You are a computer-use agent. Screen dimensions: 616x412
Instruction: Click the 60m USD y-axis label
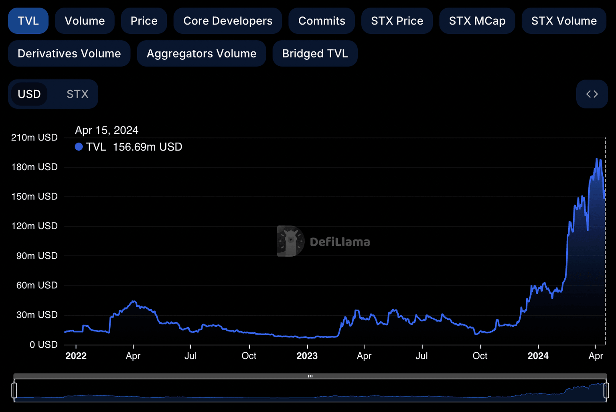click(x=37, y=286)
